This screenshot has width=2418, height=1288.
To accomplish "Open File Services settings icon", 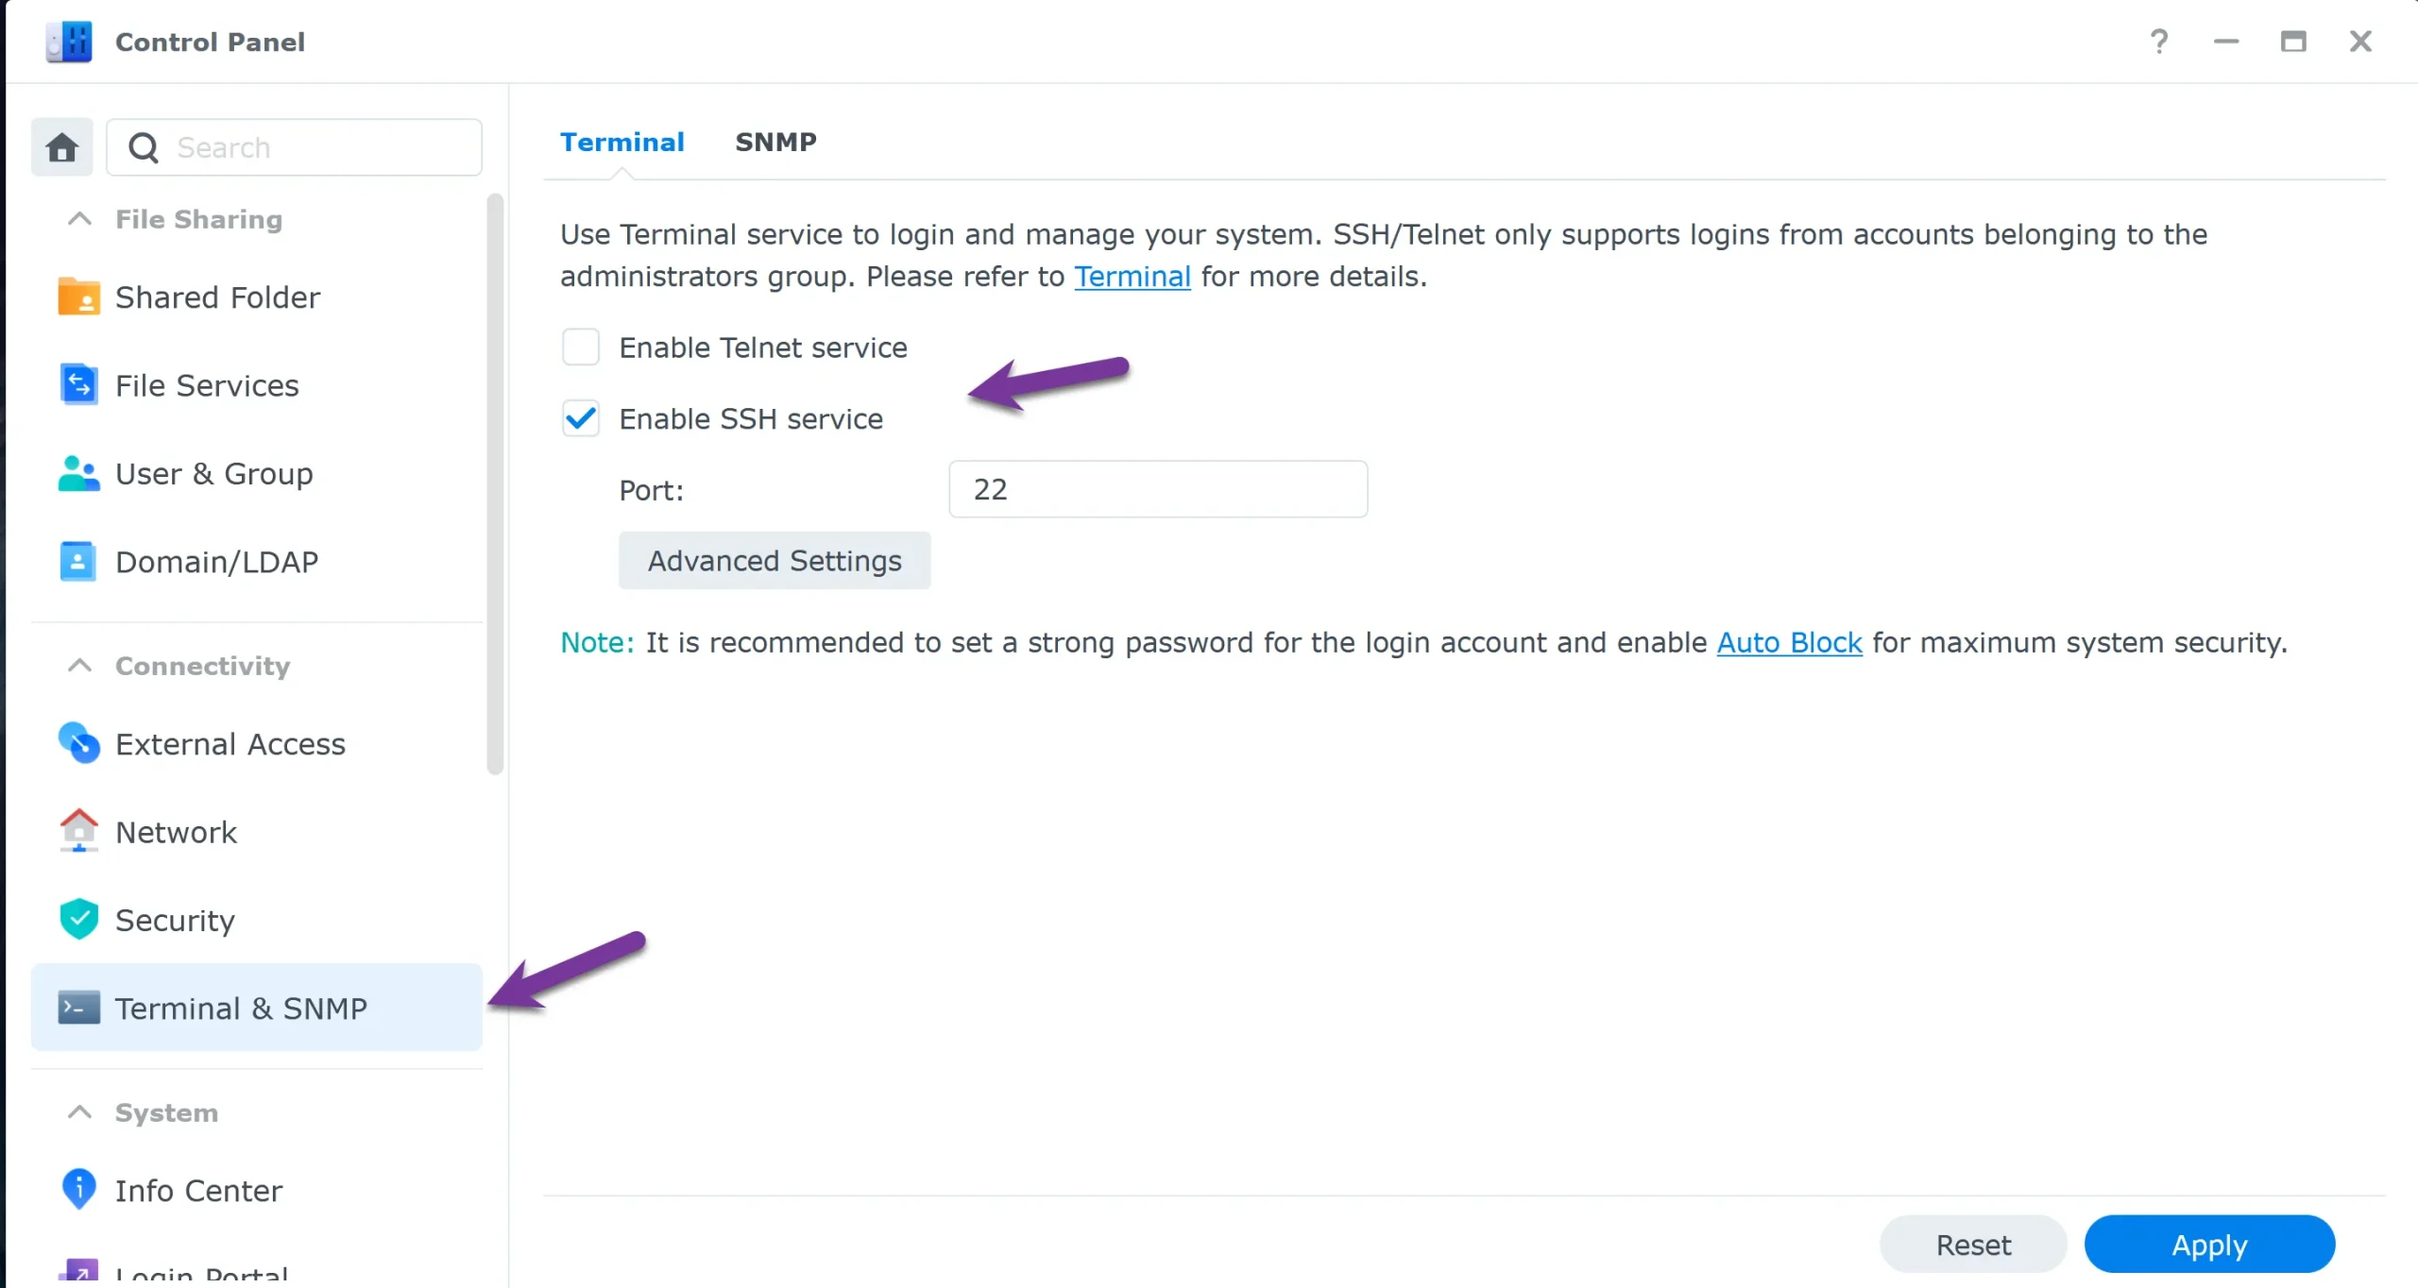I will (x=78, y=384).
